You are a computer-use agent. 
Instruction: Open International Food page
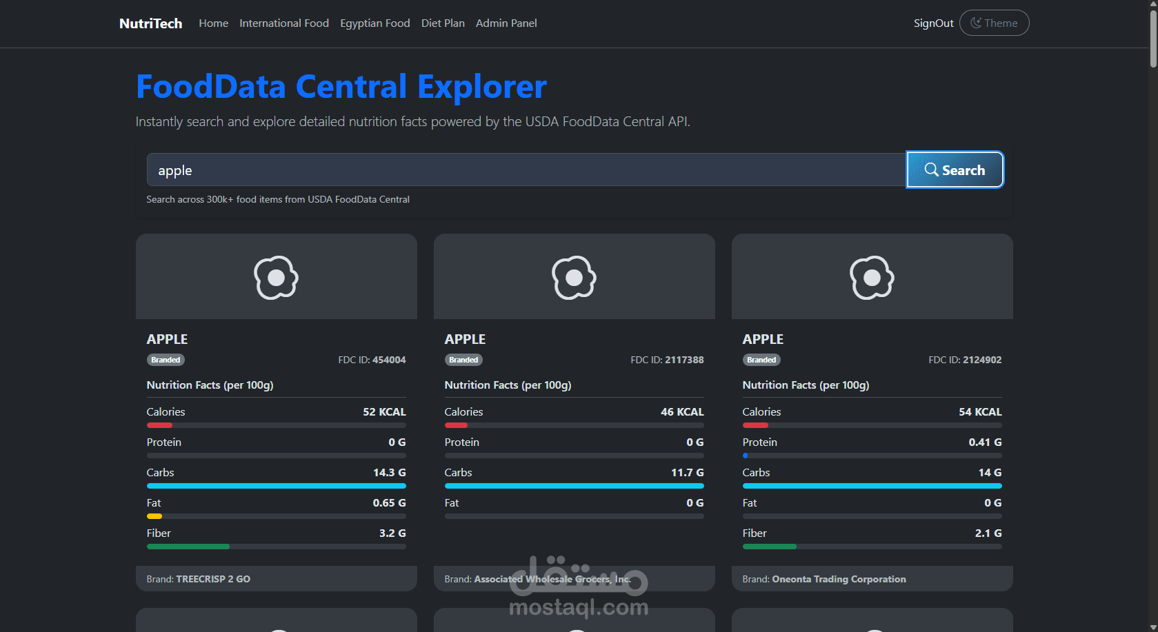[x=284, y=23]
